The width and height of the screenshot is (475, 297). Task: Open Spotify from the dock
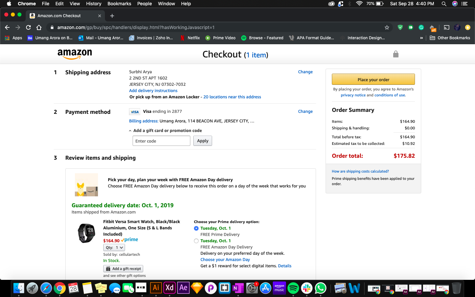pyautogui.click(x=293, y=288)
